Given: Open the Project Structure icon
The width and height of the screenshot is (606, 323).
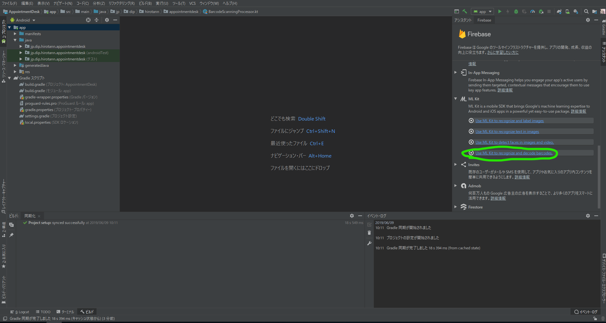Looking at the screenshot, I should 595,11.
